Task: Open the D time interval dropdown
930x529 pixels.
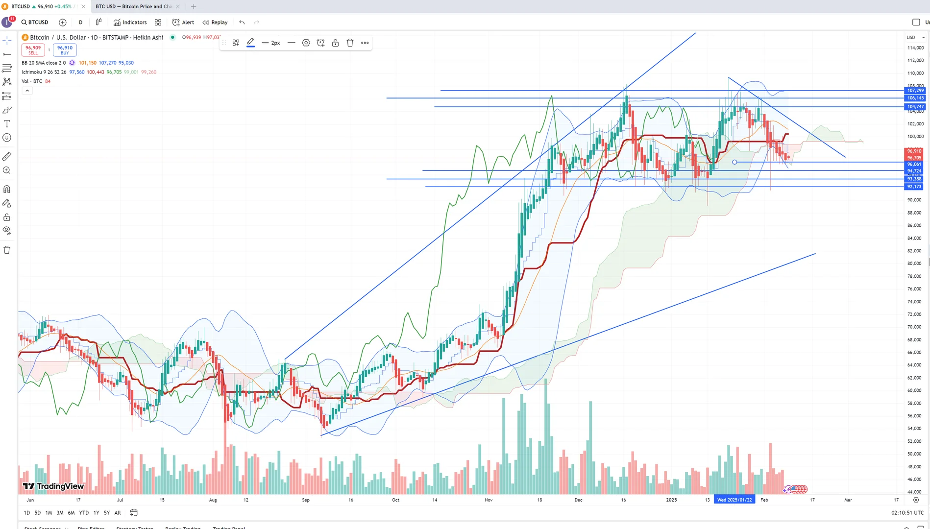Action: tap(80, 22)
